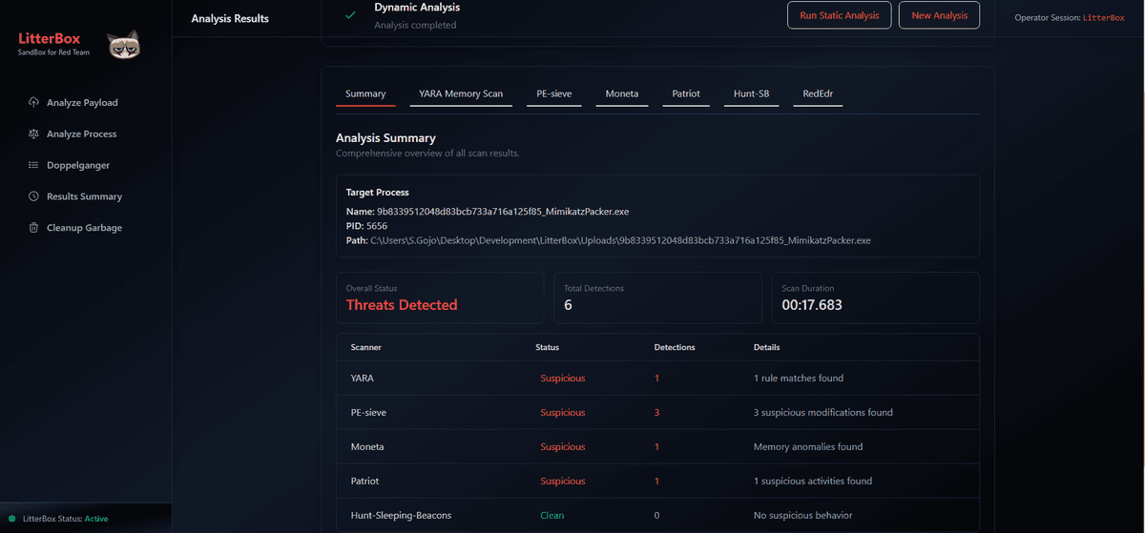1145x533 pixels.
Task: Click the Suspicious status in PE-sieve row
Action: 563,413
